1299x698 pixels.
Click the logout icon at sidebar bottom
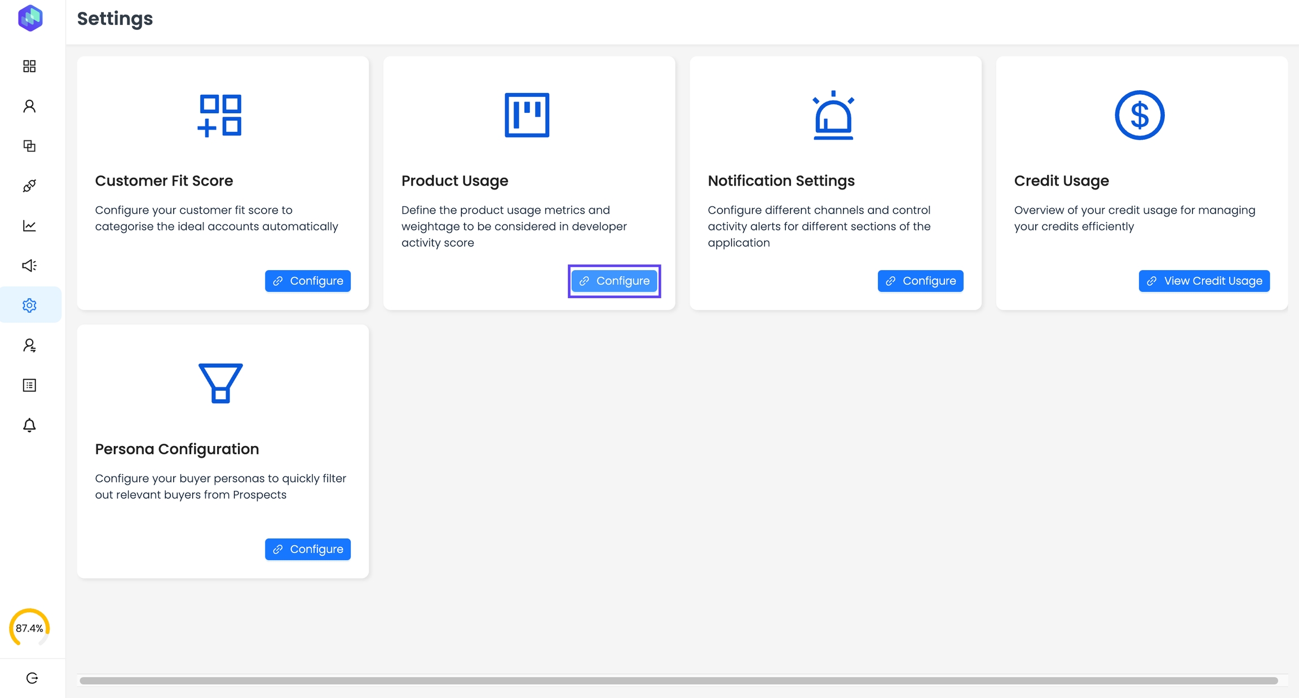pos(32,678)
